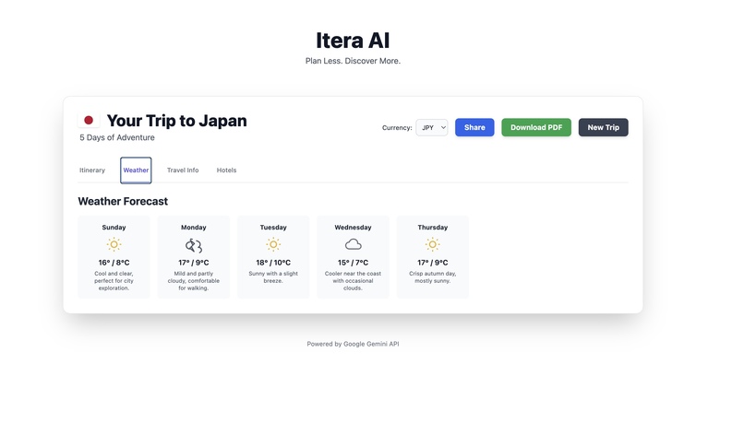The width and height of the screenshot is (744, 423).
Task: Click the blue Share button
Action: tap(474, 127)
